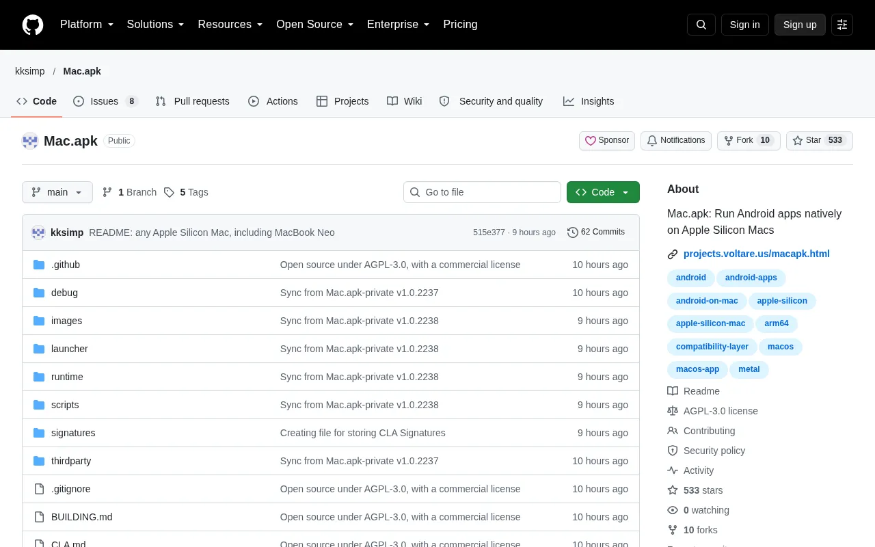Select the apple-silicon topic tag
This screenshot has width=875, height=547.
point(782,301)
